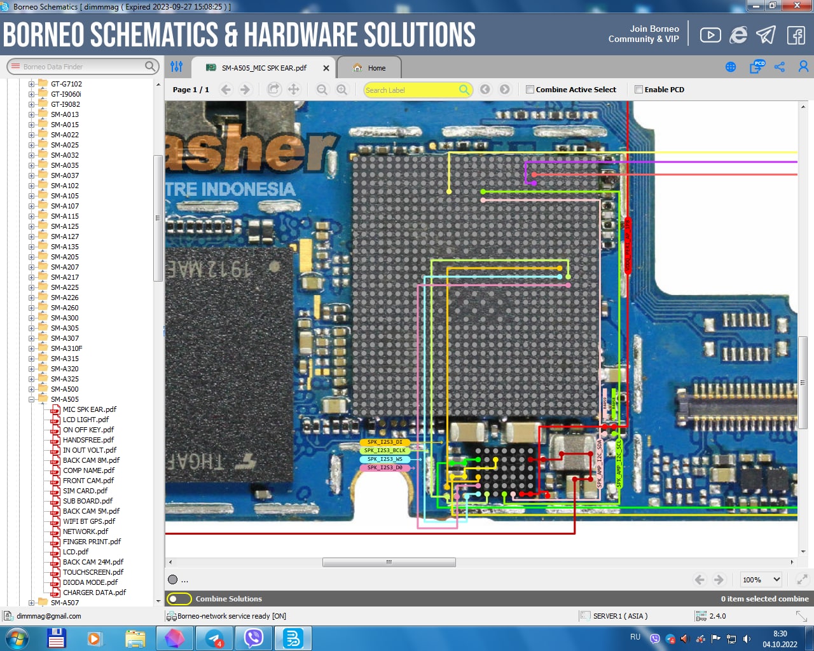This screenshot has height=651, width=814.
Task: Expand the GT-G7102 folder
Action: pos(31,84)
